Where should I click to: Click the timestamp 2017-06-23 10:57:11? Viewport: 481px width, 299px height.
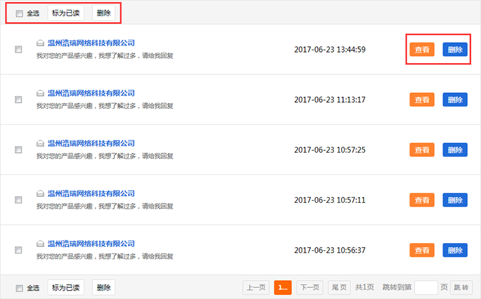click(330, 200)
